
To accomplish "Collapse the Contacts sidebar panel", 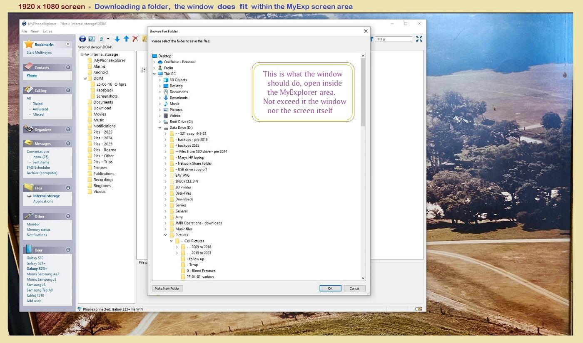I will [68, 67].
